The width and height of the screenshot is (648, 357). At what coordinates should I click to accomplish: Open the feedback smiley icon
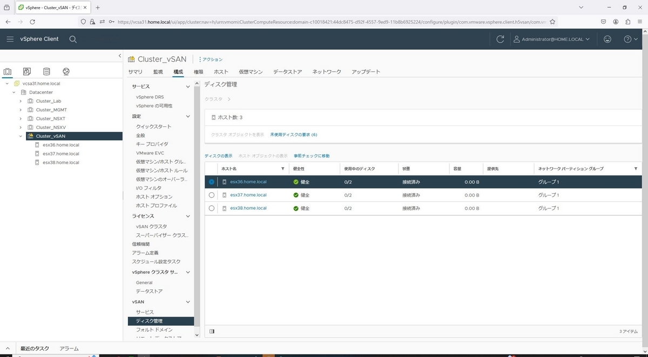[x=608, y=39]
